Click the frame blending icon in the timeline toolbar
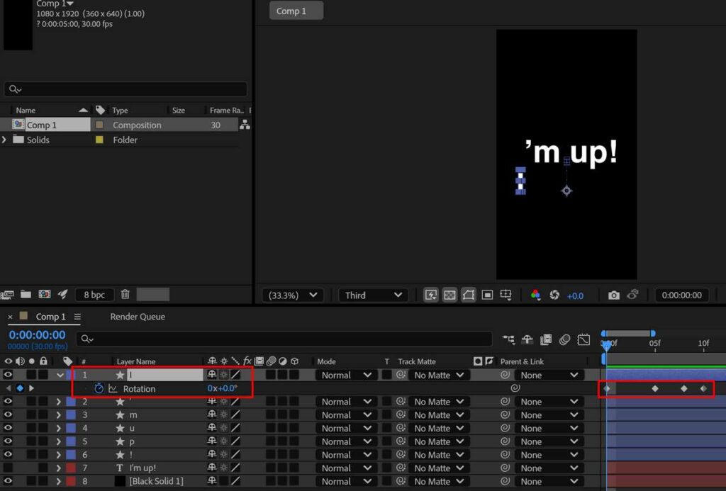Image resolution: width=726 pixels, height=491 pixels. 546,339
